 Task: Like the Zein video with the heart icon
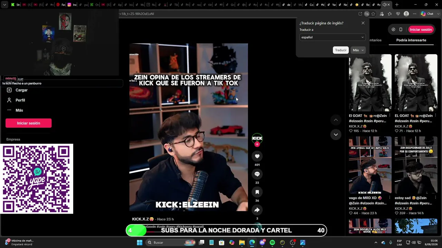coord(257,156)
